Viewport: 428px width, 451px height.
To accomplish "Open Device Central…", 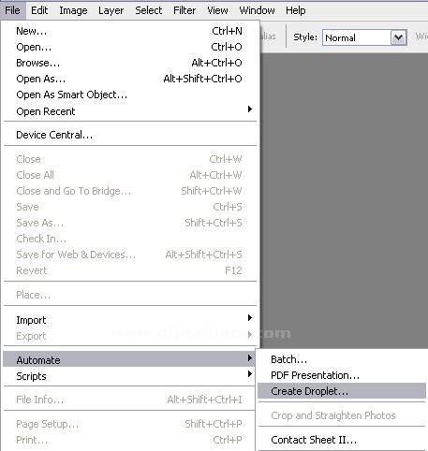I will (130, 135).
